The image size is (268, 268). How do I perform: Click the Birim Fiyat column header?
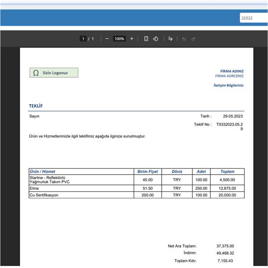(x=148, y=172)
